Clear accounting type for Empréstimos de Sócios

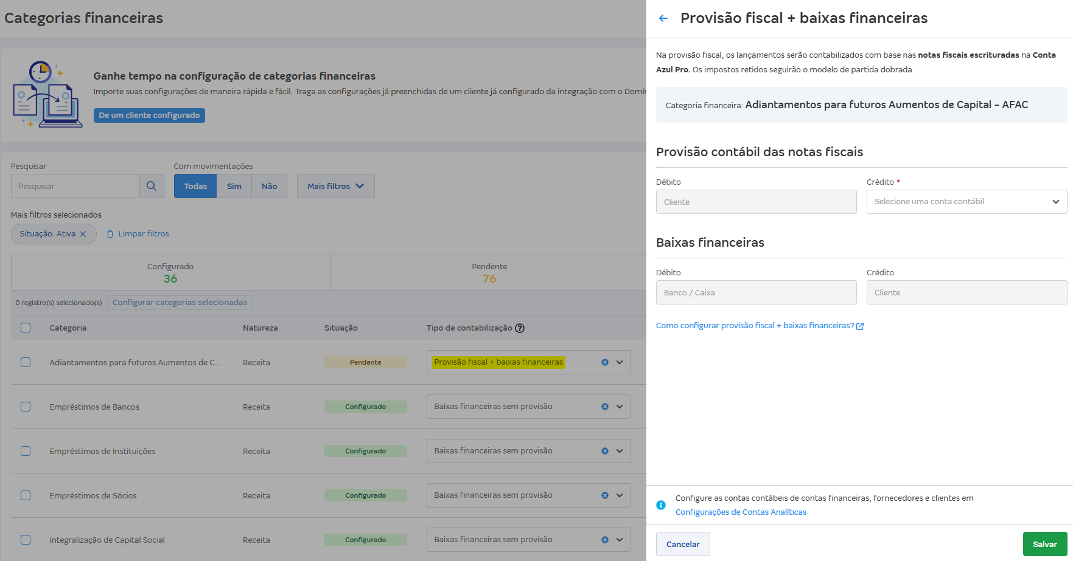coord(605,495)
